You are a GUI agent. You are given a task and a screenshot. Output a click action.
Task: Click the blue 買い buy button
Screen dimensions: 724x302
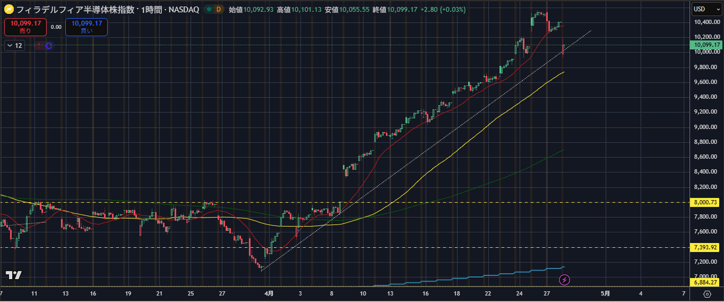coord(86,27)
